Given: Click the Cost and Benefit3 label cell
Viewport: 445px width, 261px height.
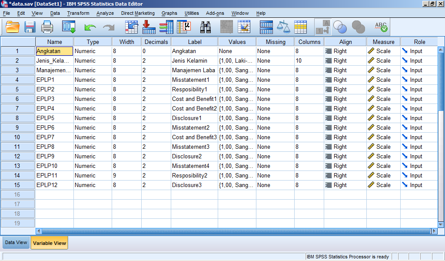Looking at the screenshot, I should 194,137.
